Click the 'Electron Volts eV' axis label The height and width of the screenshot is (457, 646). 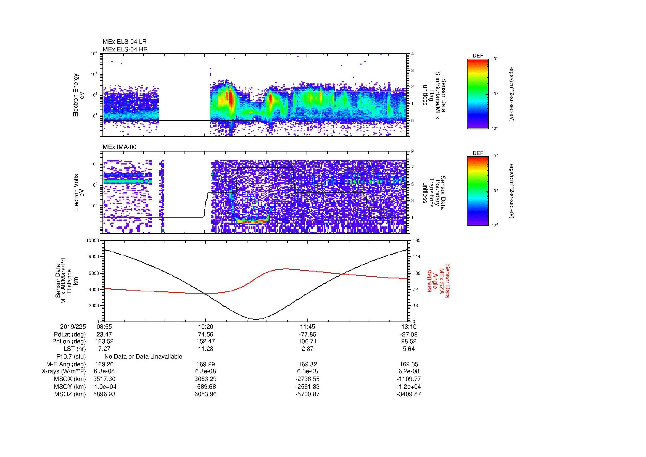click(79, 193)
